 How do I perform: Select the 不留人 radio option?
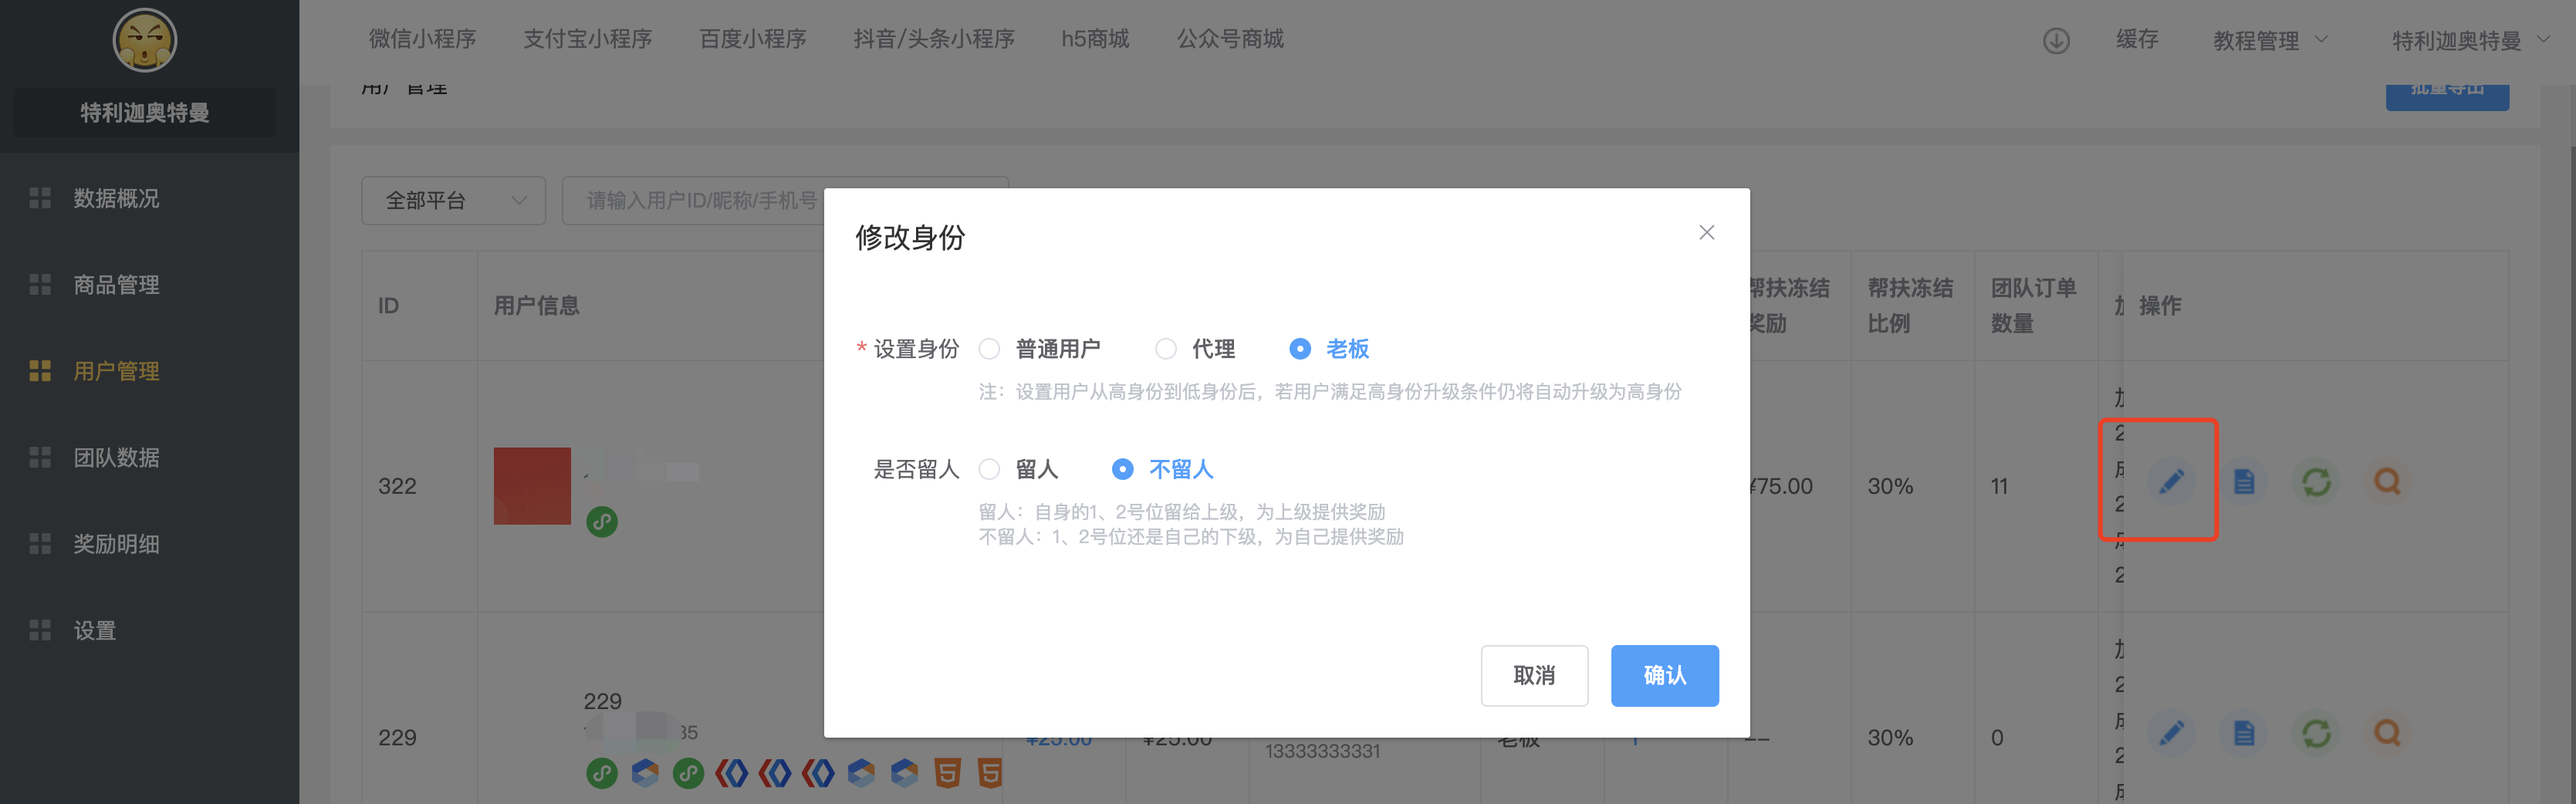pyautogui.click(x=1122, y=469)
